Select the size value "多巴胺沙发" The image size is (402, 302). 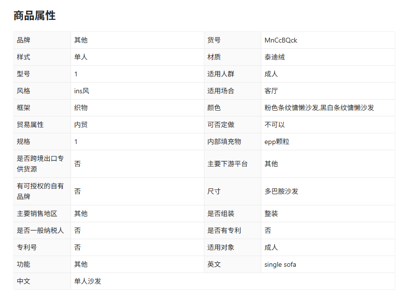(x=281, y=191)
